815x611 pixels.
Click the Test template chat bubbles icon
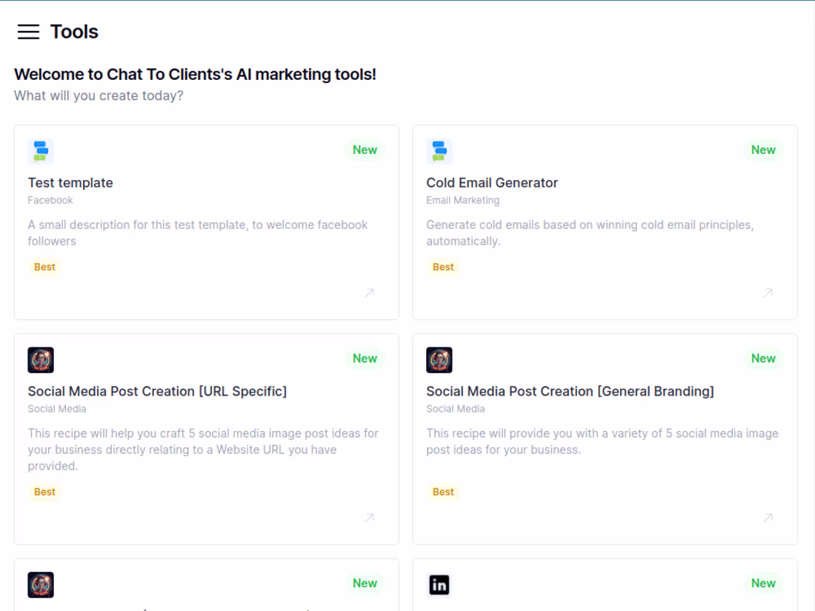(x=41, y=151)
